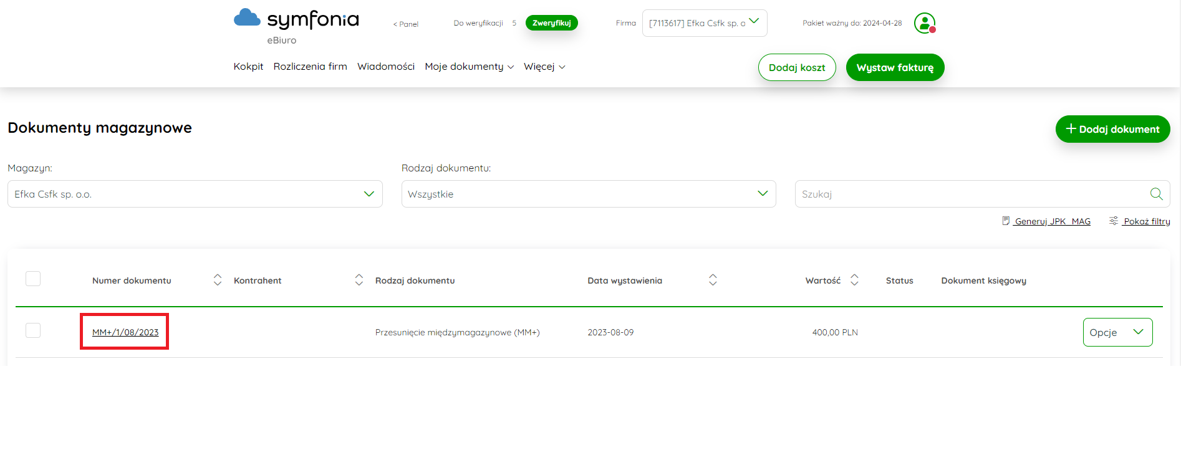Expand the Więcej menu
Viewport: 1181px width, 465px height.
pos(544,67)
